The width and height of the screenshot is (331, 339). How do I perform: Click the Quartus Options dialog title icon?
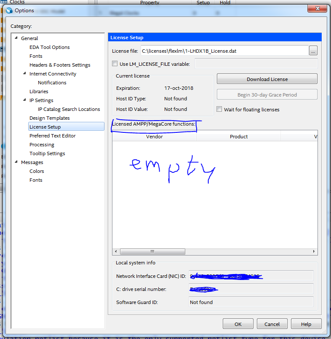(x=9, y=11)
